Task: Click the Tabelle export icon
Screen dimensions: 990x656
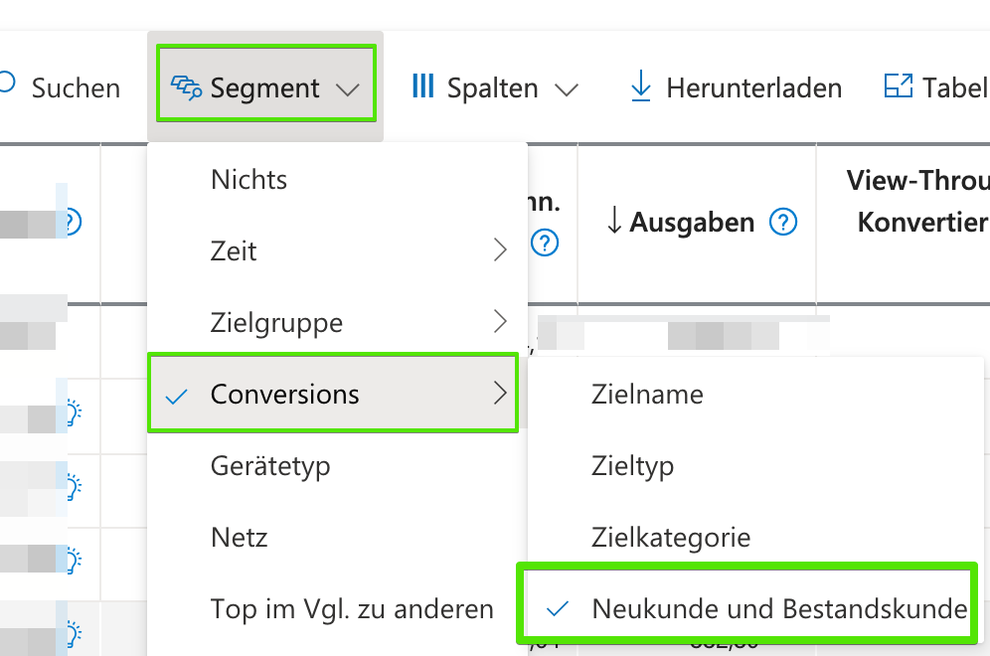Action: coord(898,86)
